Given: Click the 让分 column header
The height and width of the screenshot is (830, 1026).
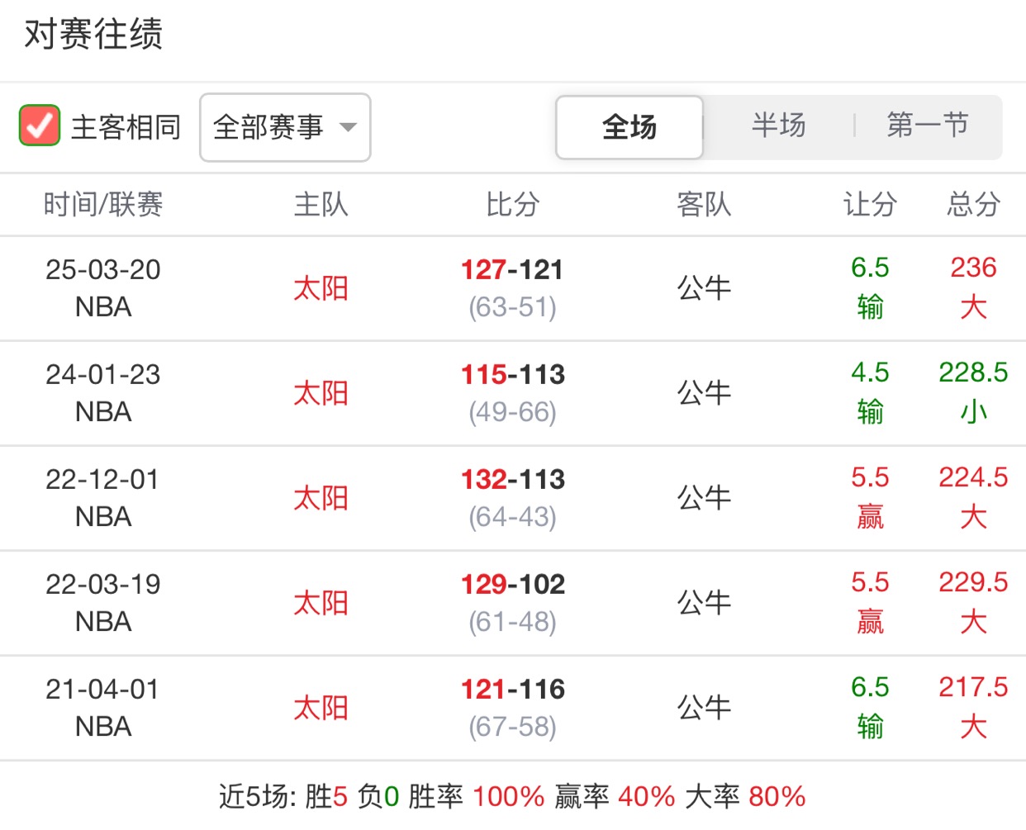Looking at the screenshot, I should pos(870,204).
